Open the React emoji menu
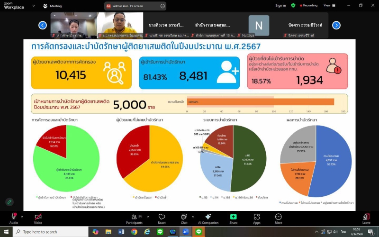 (162, 217)
